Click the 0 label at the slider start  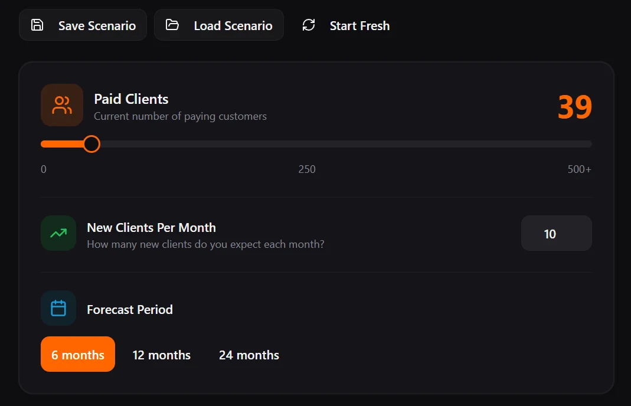[43, 169]
